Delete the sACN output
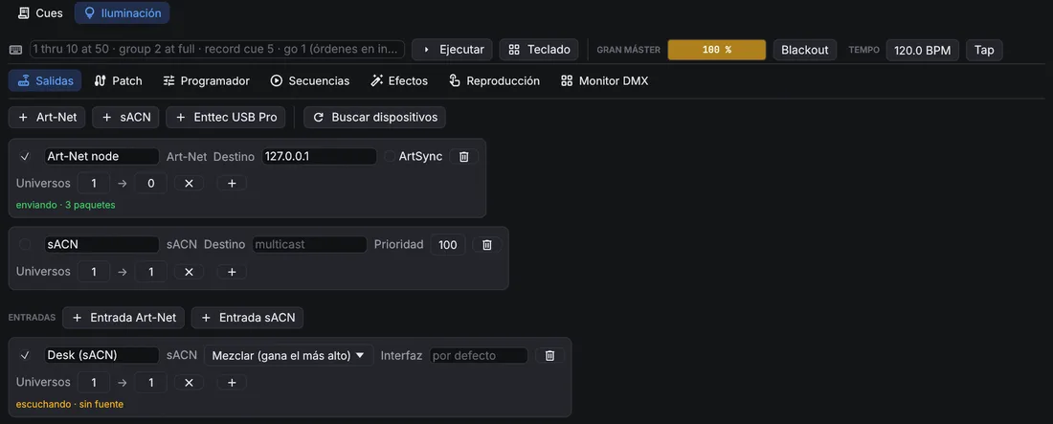Screen dimensions: 1053x424 click(x=487, y=245)
